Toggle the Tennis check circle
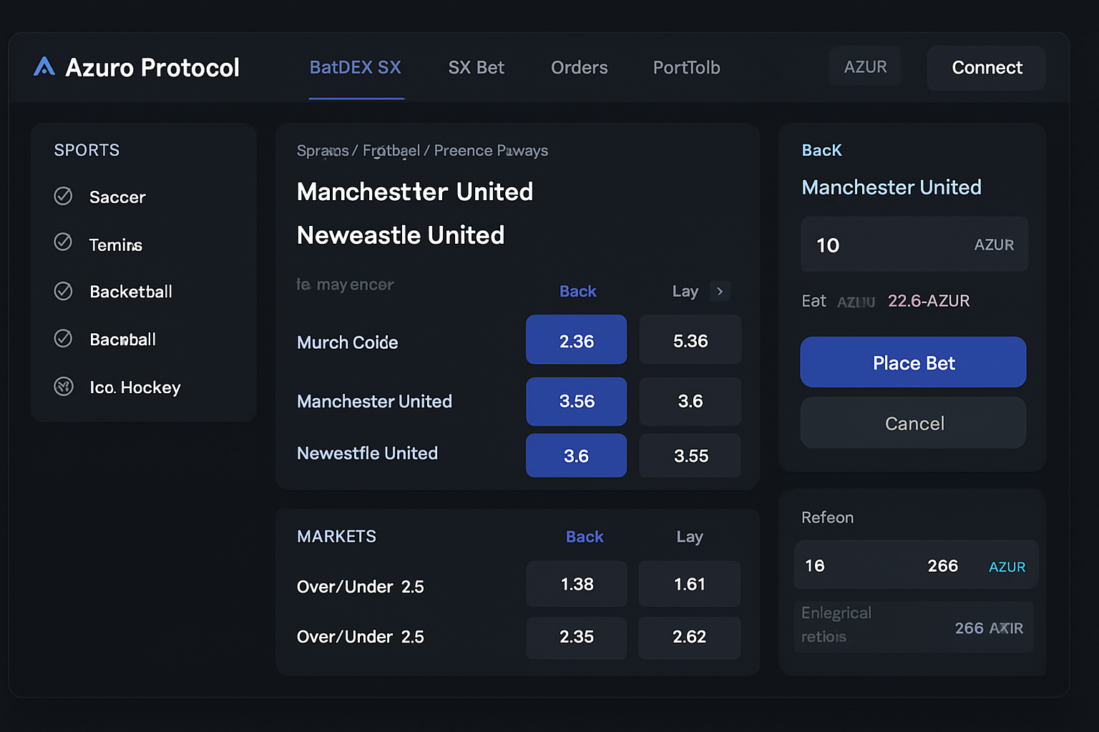1099x732 pixels. tap(64, 242)
